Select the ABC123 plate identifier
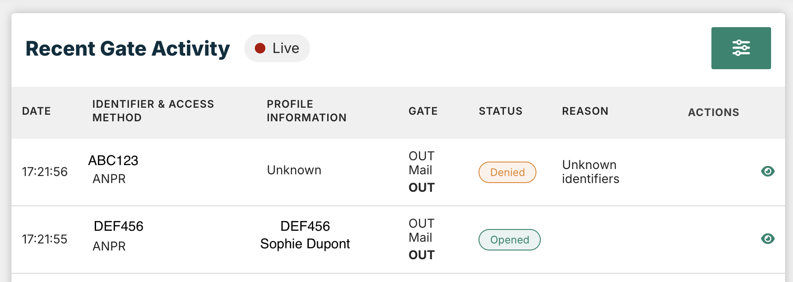The image size is (793, 282). (x=113, y=161)
